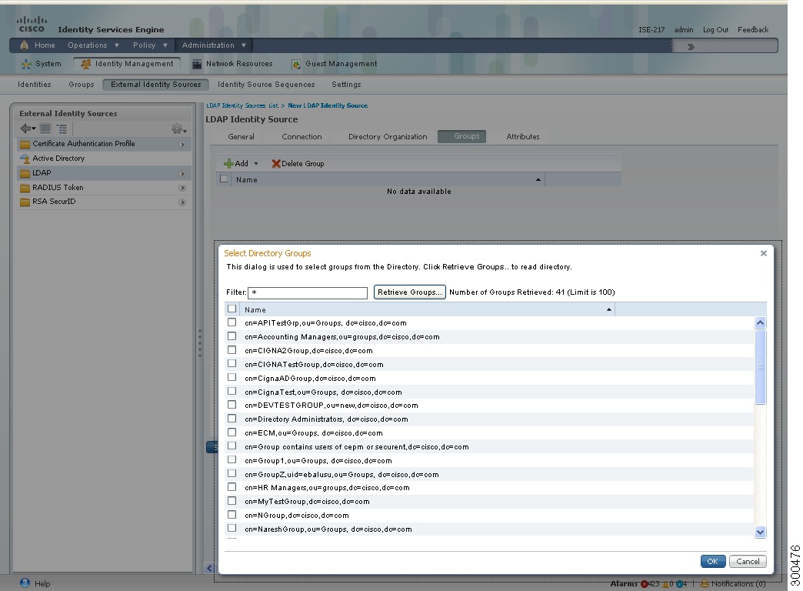
Task: Click the Help question mark icon
Action: click(25, 583)
